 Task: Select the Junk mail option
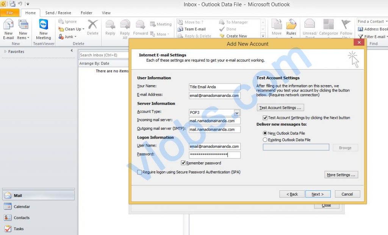68,36
